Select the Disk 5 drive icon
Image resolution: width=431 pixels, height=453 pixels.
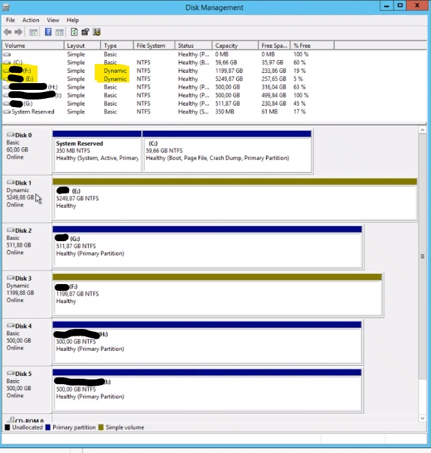click(10, 373)
